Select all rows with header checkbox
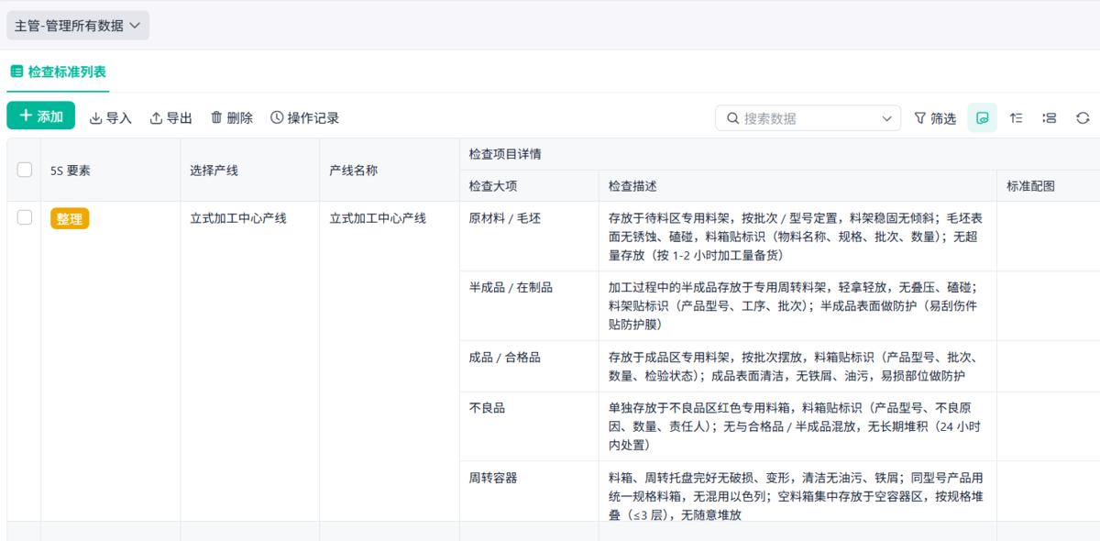Viewport: 1100px width, 541px height. tap(25, 170)
